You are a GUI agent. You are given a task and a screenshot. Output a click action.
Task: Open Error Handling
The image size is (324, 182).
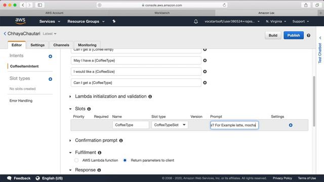[21, 101]
